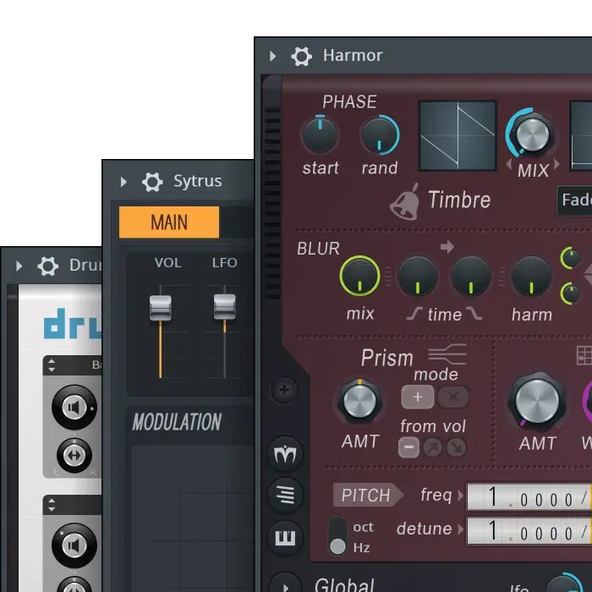Select previous timbre mix mode left arrow
This screenshot has width=592, height=592.
(x=509, y=164)
